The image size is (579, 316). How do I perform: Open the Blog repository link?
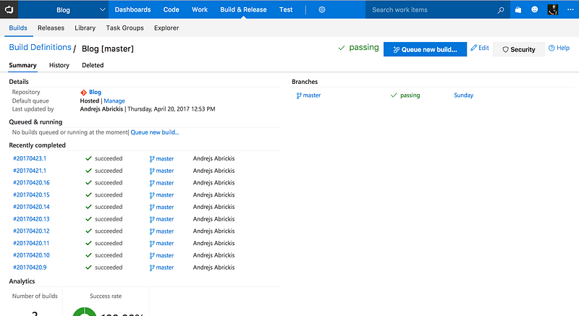[95, 92]
